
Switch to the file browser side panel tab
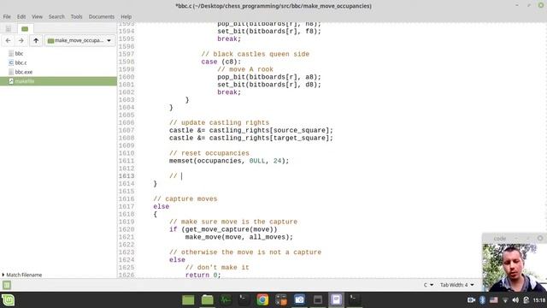point(25,28)
